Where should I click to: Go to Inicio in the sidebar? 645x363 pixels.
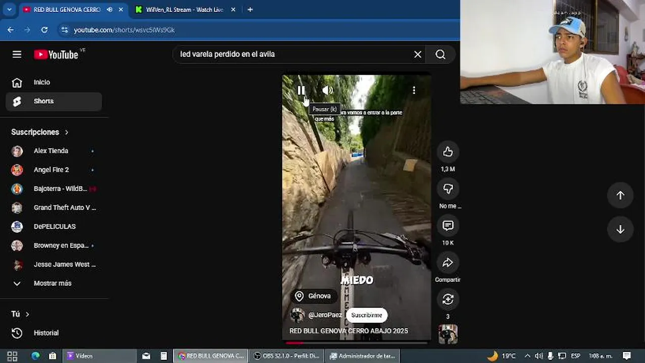click(x=54, y=82)
